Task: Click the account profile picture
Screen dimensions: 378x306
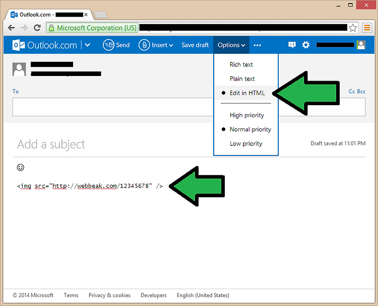Action: tap(361, 45)
